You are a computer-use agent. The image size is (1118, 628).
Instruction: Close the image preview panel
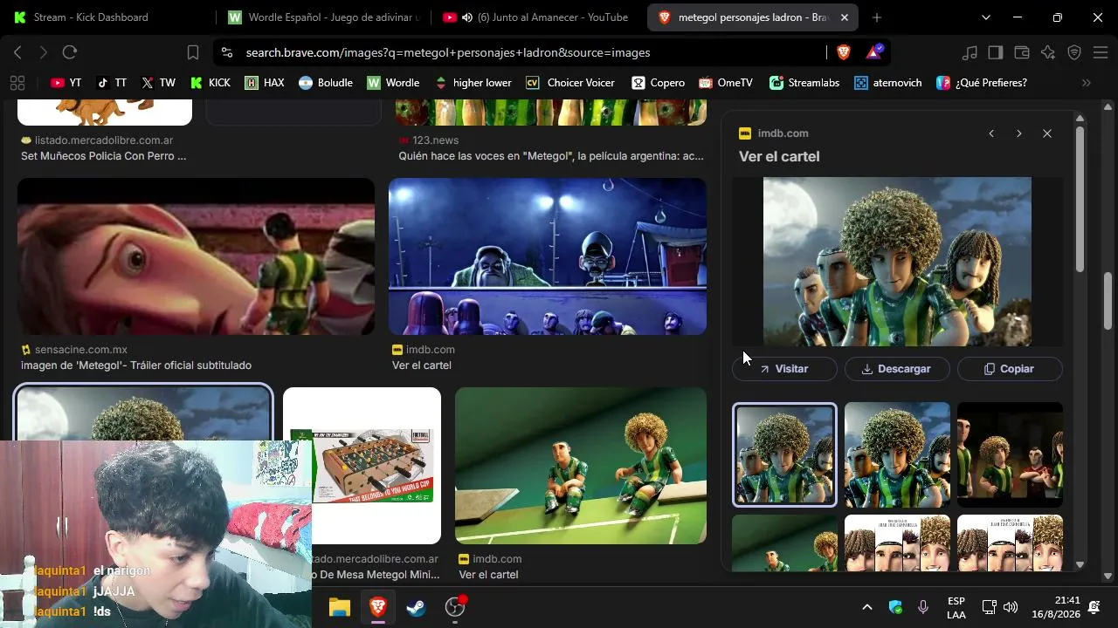click(x=1047, y=133)
